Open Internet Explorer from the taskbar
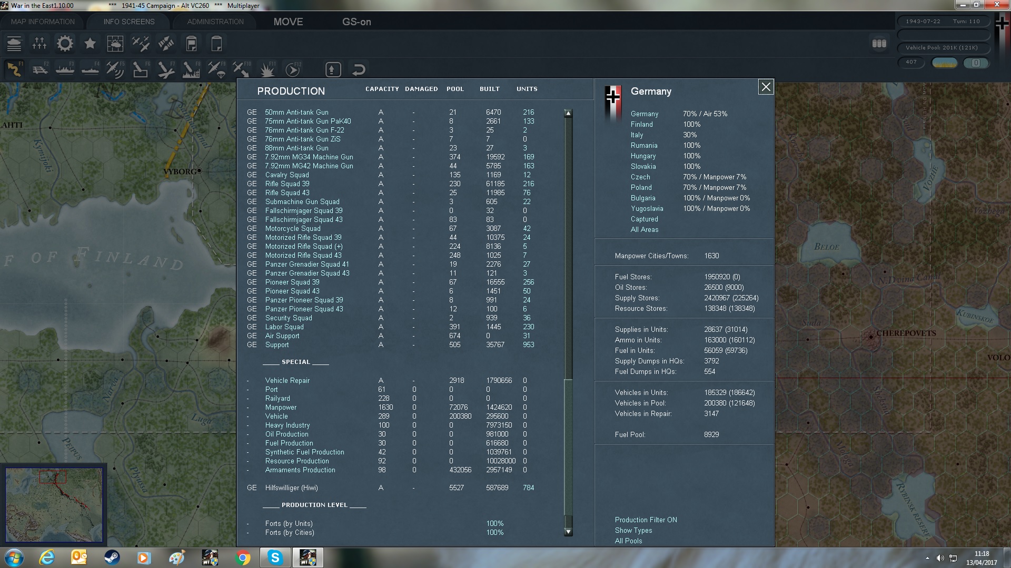Viewport: 1011px width, 568px height. point(47,557)
